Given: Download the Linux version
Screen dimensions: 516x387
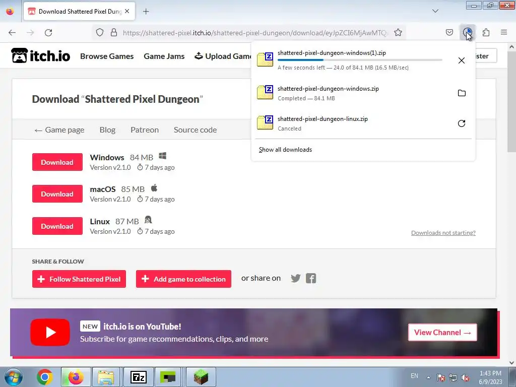Looking at the screenshot, I should [x=57, y=226].
